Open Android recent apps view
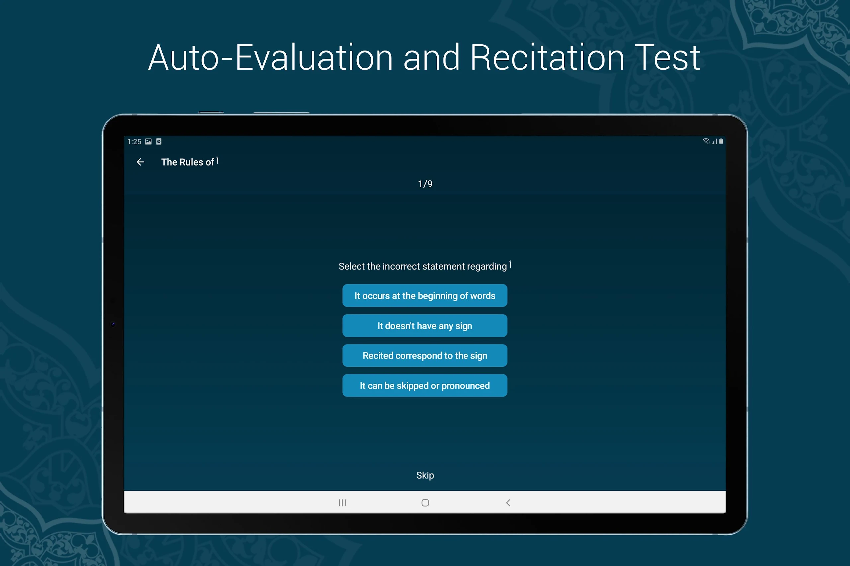Screen dimensions: 850x566 click(342, 503)
